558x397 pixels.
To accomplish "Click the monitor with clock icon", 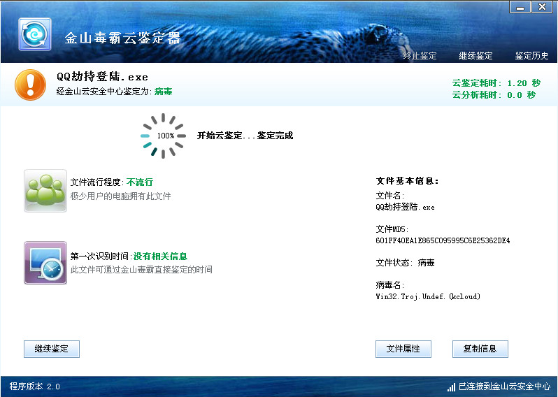I will point(45,263).
